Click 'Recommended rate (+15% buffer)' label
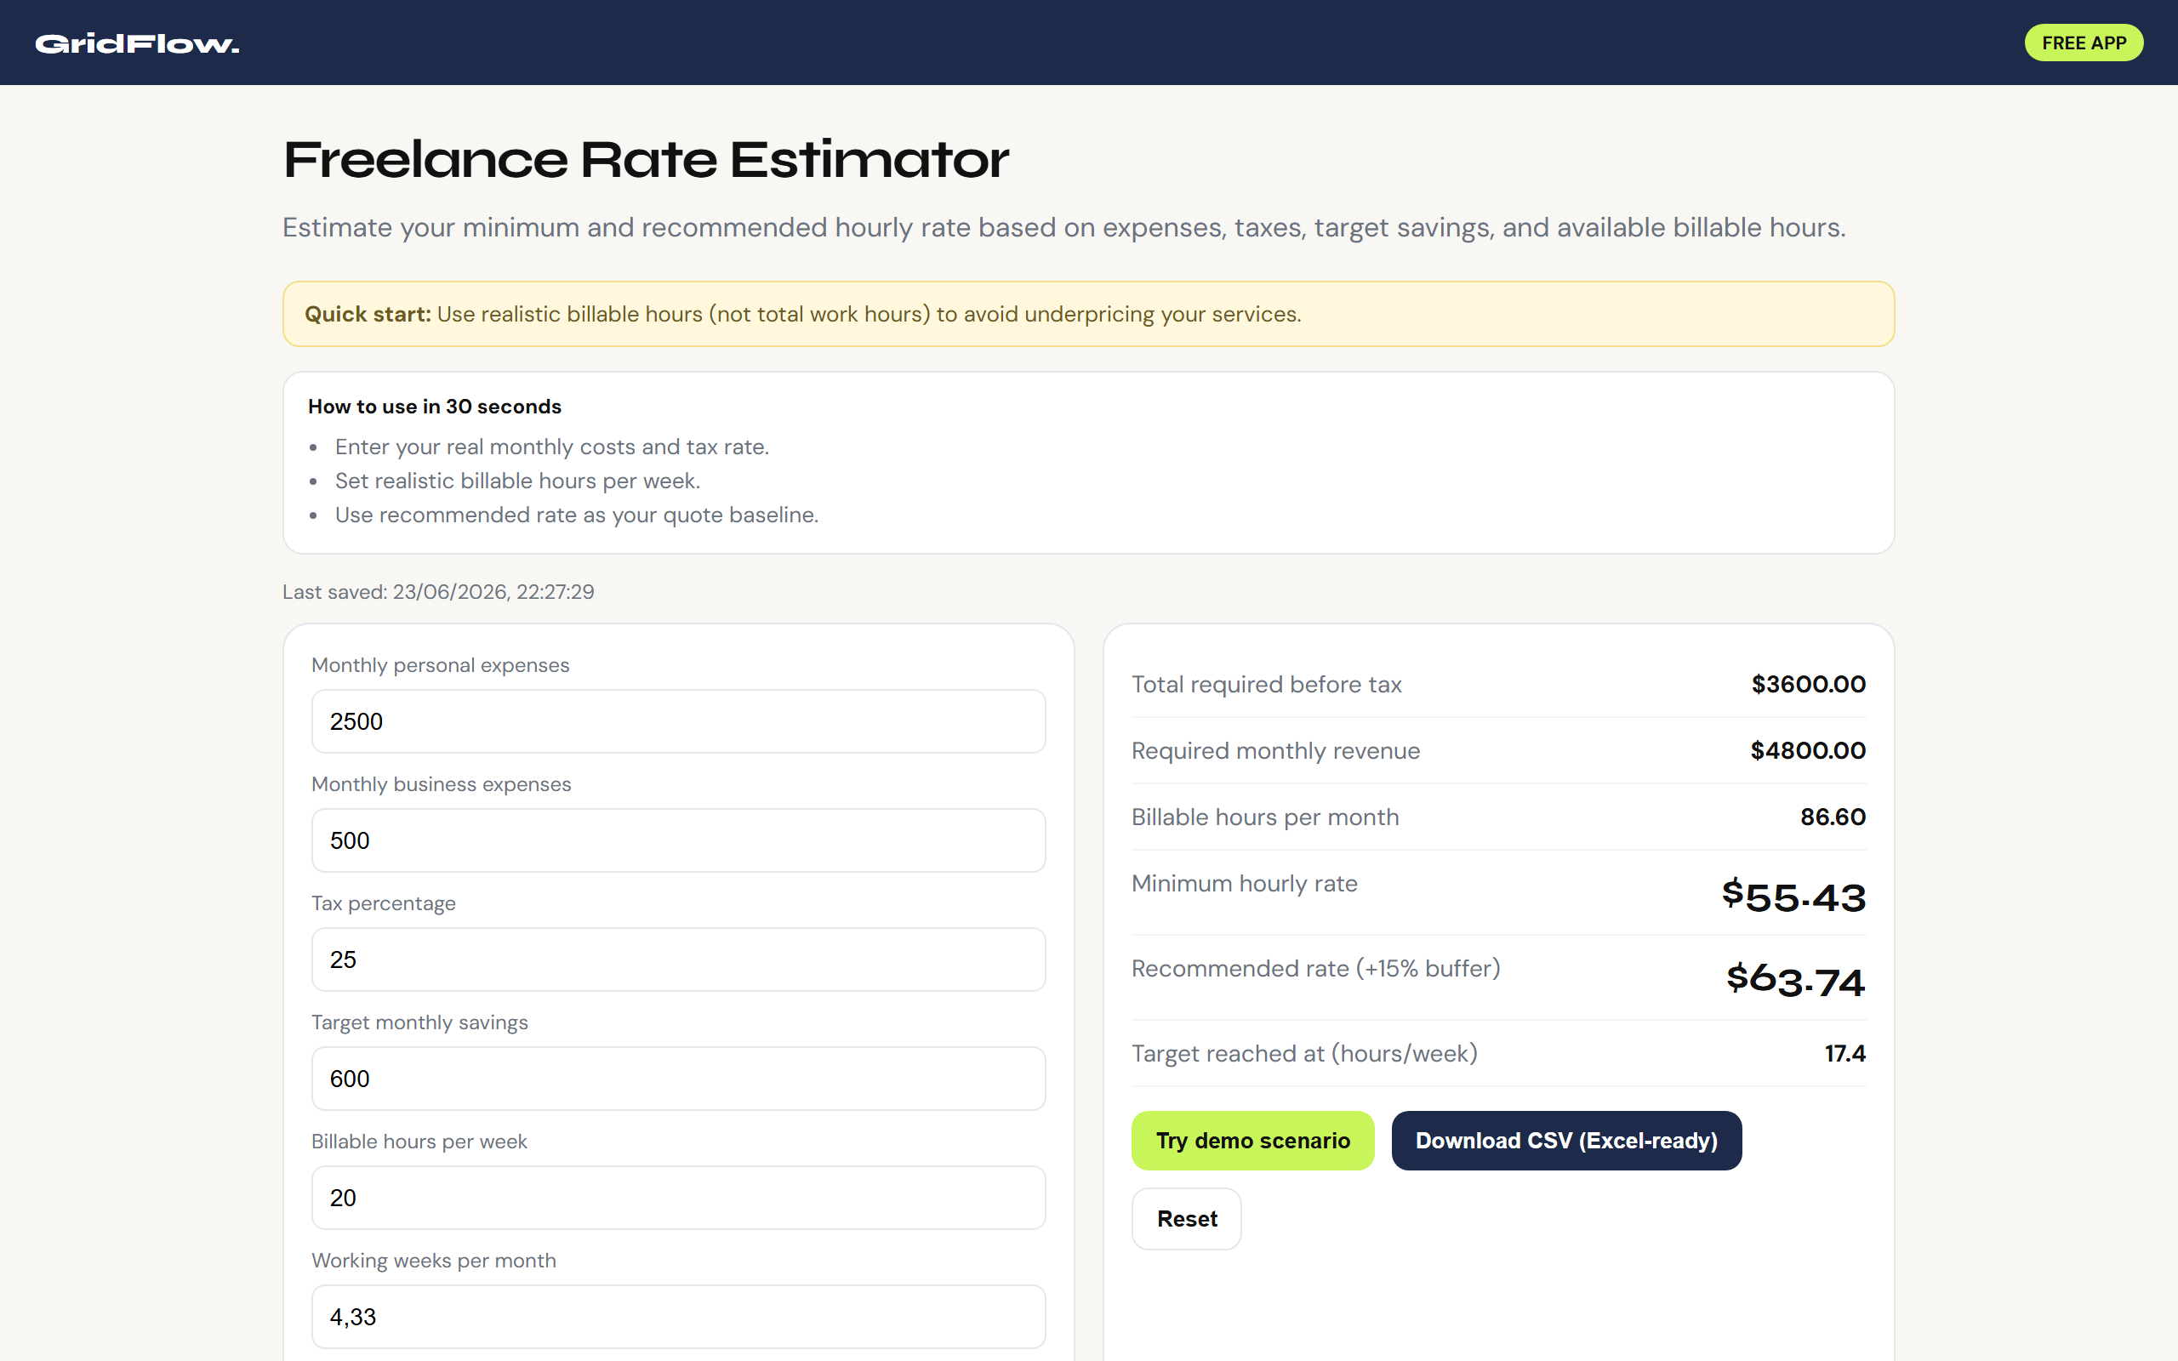Image resolution: width=2178 pixels, height=1361 pixels. point(1316,969)
